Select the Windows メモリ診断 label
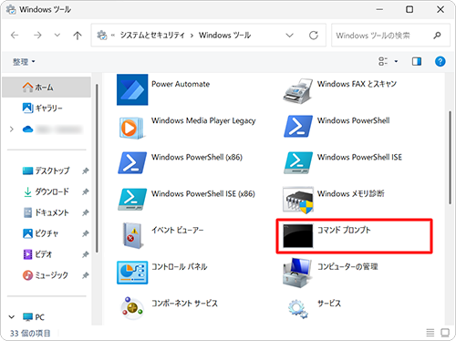456x341 pixels. tap(351, 193)
